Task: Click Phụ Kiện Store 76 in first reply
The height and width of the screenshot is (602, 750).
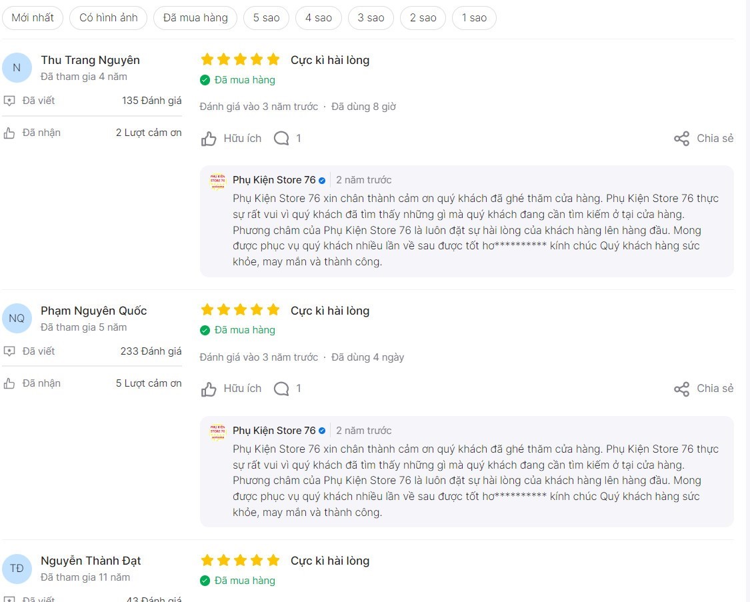Action: point(274,180)
